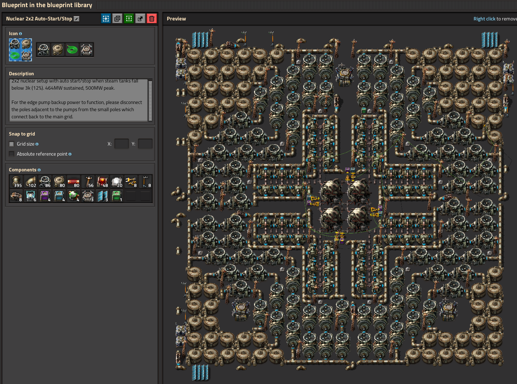Select the pipe component showing 395
The image size is (517, 384).
click(16, 182)
